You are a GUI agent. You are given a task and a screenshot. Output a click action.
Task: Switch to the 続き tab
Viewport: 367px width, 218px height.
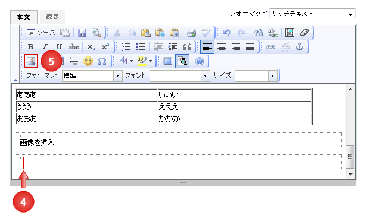coord(52,17)
